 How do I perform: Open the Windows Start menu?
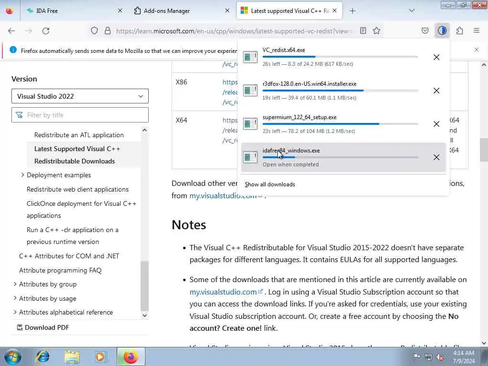[13, 356]
